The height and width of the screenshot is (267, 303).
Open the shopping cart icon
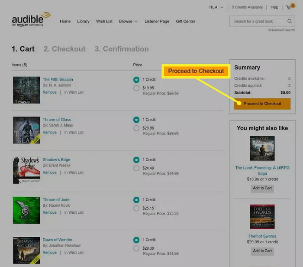289,7
